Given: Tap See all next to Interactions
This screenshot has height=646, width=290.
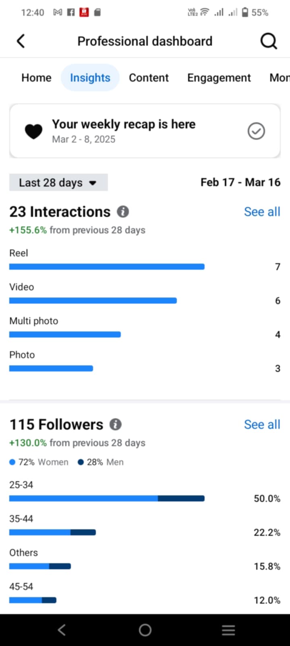Looking at the screenshot, I should pos(262,212).
